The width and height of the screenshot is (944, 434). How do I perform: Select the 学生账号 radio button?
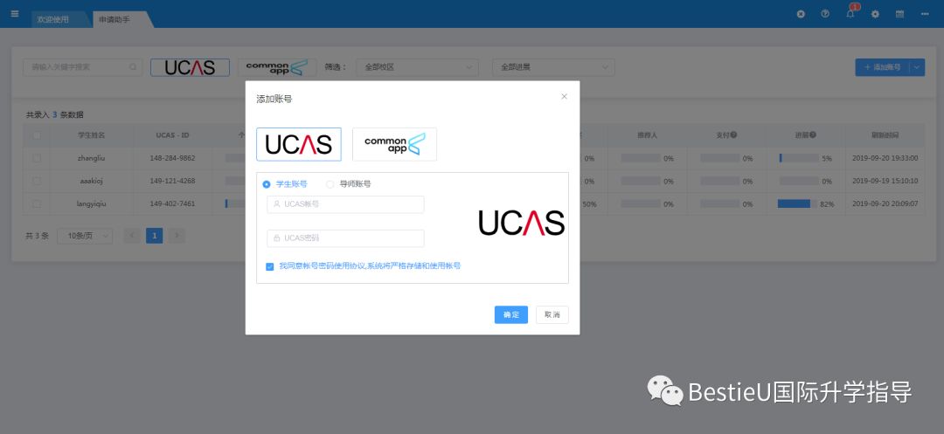point(267,184)
